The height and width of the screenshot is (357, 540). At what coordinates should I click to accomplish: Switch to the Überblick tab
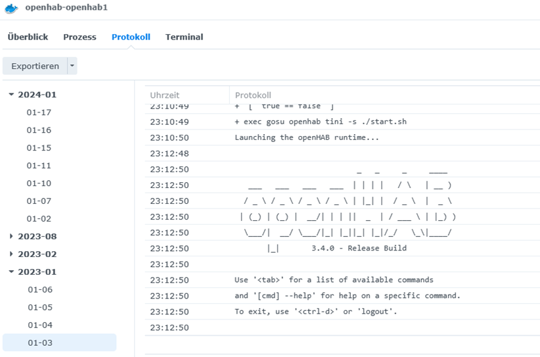click(28, 37)
